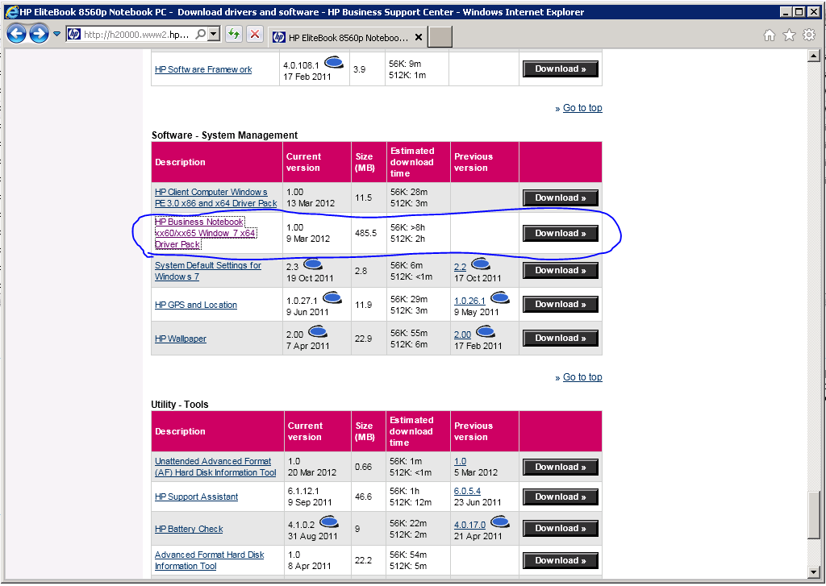Click the scrollbar up arrow

click(814, 56)
